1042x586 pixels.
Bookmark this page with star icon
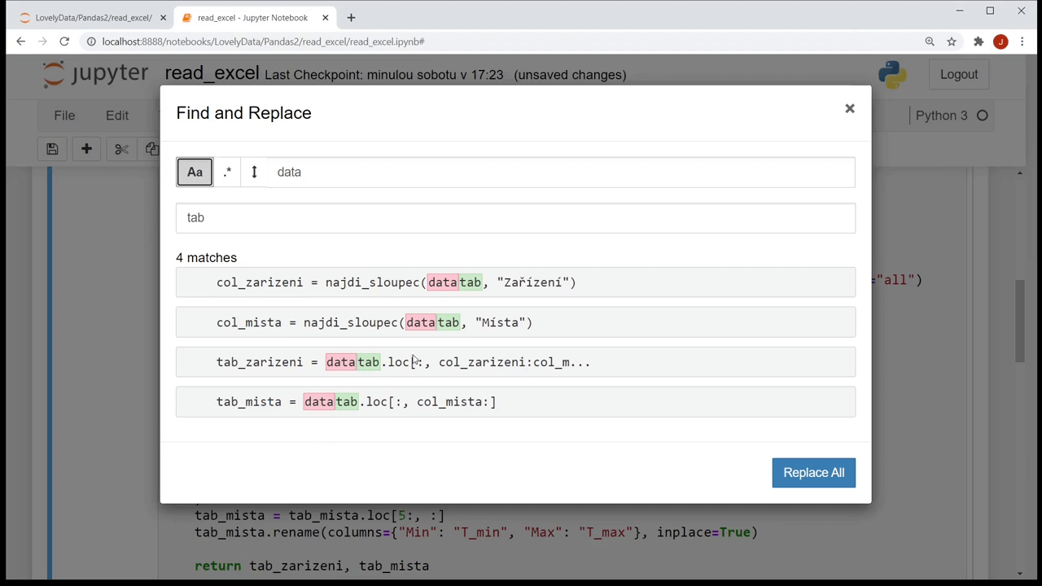952,42
